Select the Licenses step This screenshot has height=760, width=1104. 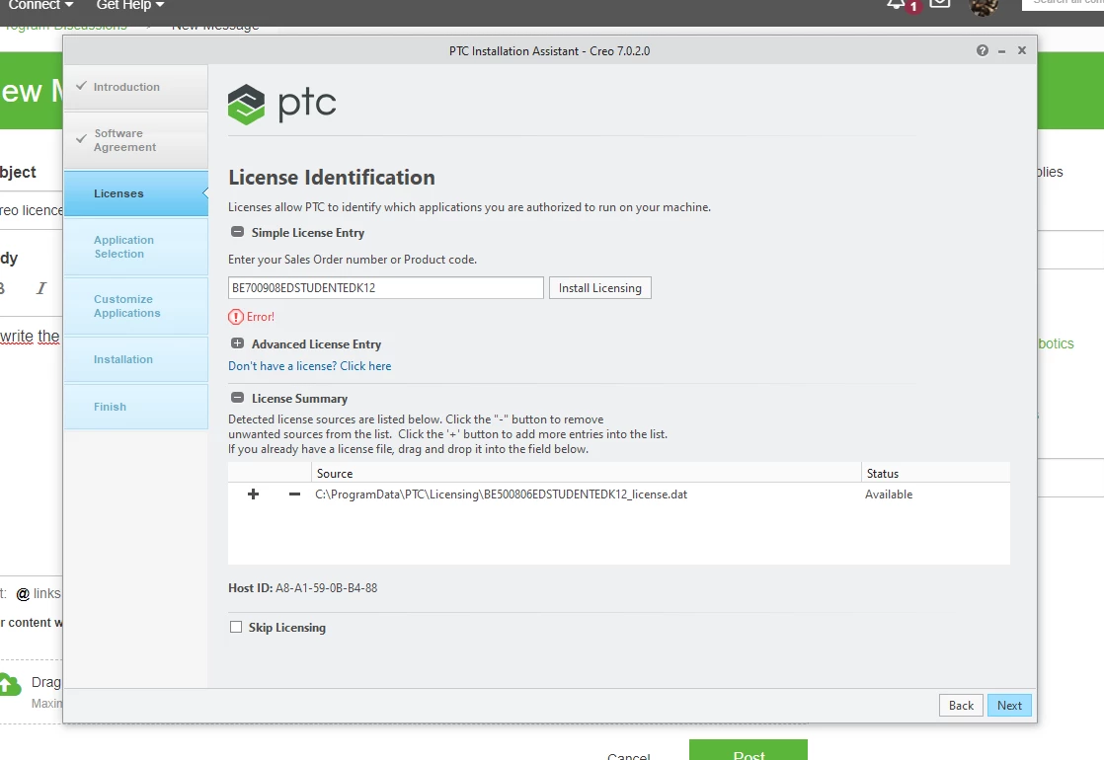tap(136, 193)
